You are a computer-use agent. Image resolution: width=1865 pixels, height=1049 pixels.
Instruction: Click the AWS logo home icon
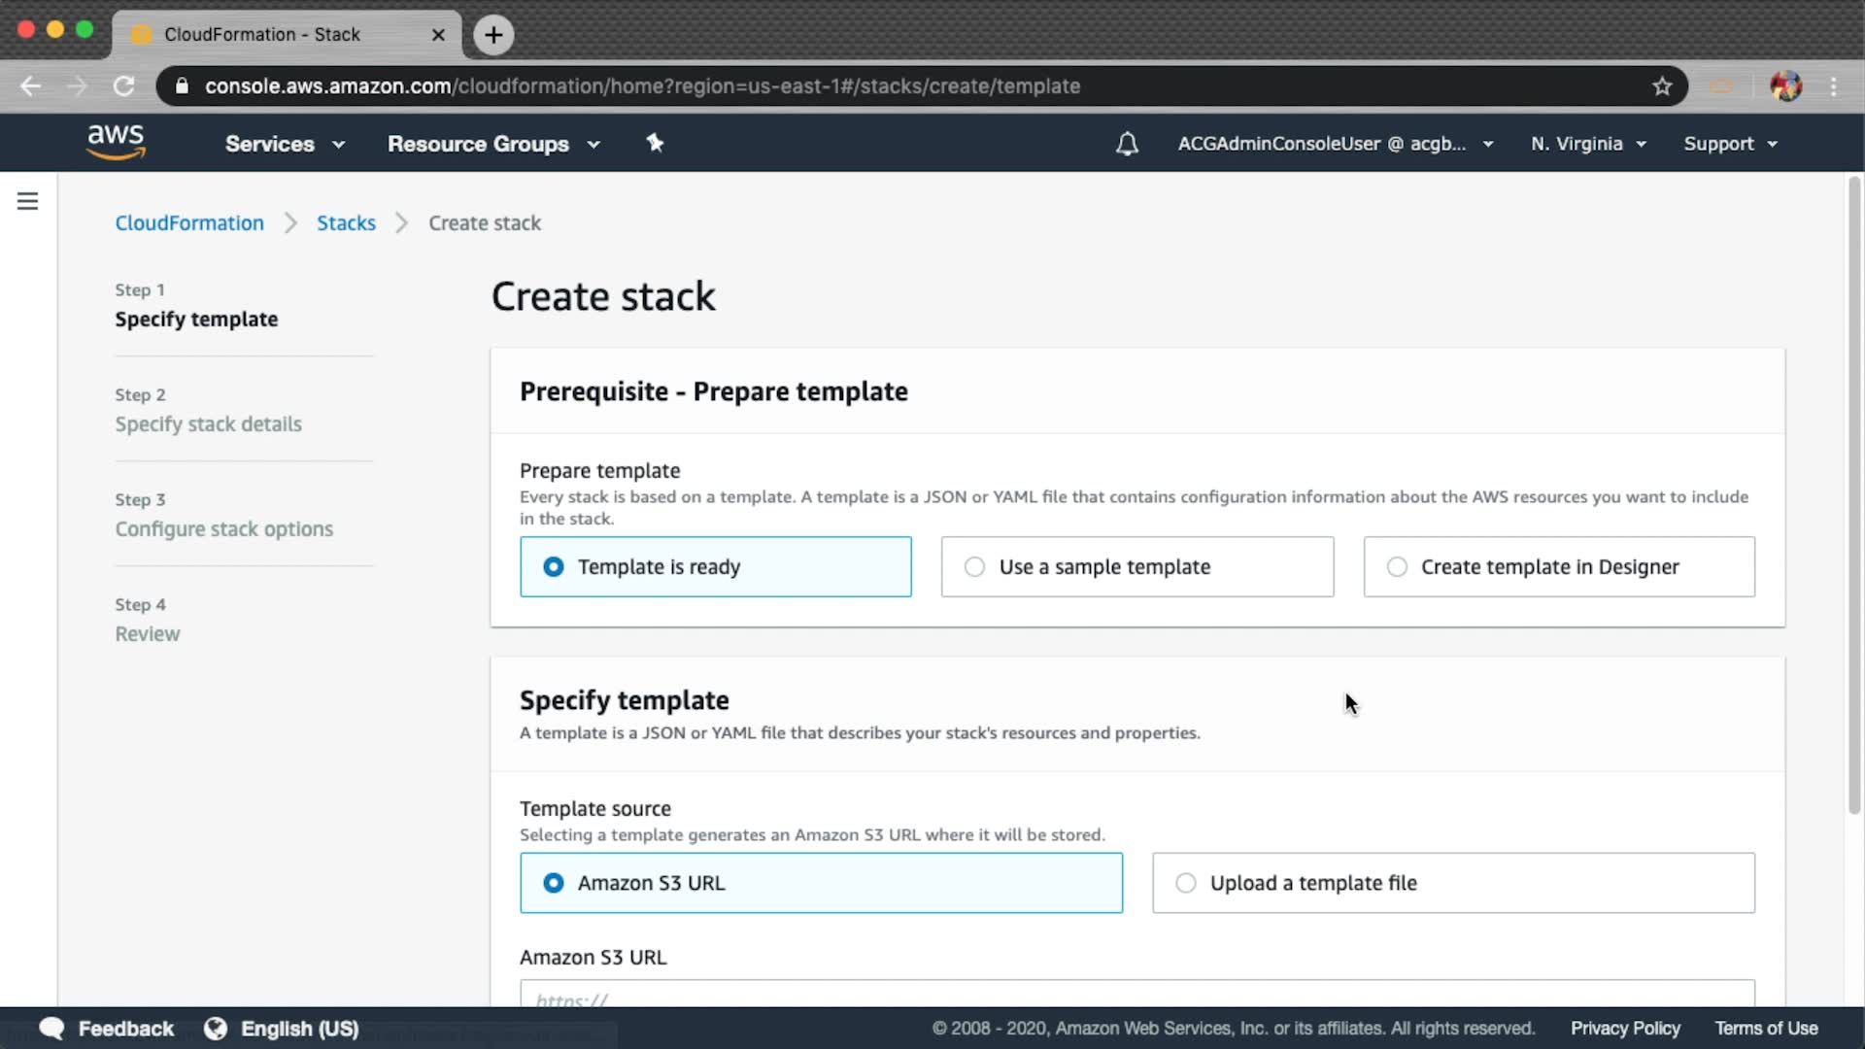116,142
